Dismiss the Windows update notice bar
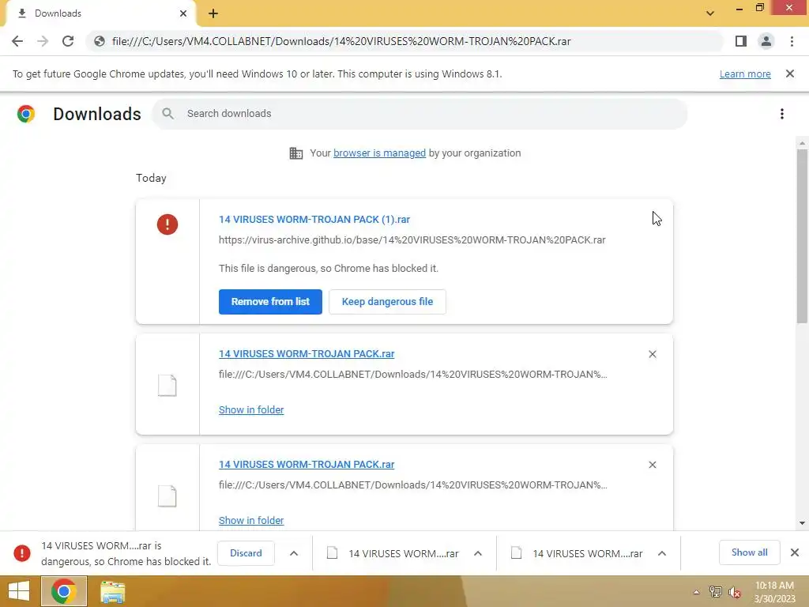 790,74
